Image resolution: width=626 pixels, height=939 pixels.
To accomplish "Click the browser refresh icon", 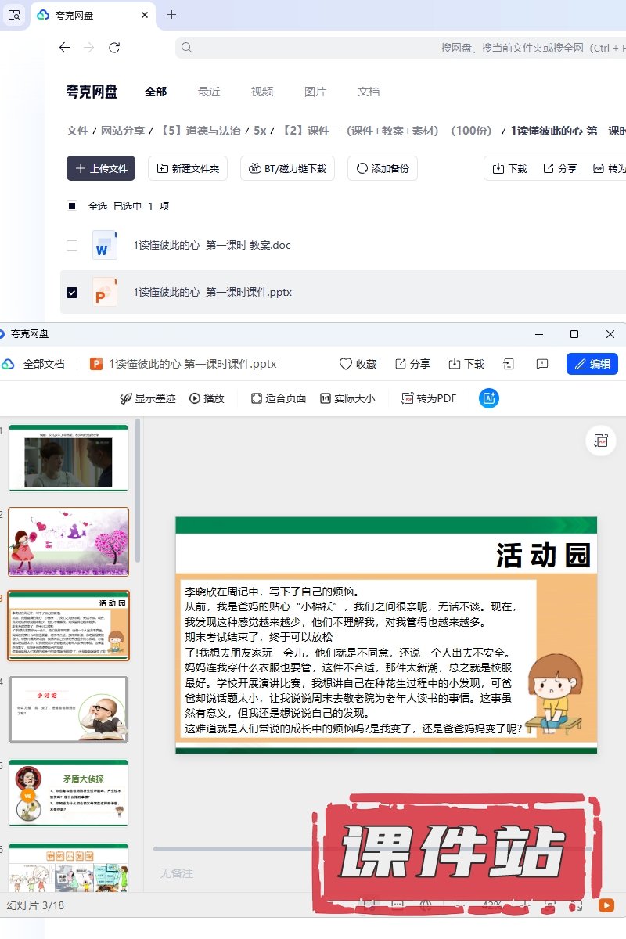I will click(x=114, y=48).
